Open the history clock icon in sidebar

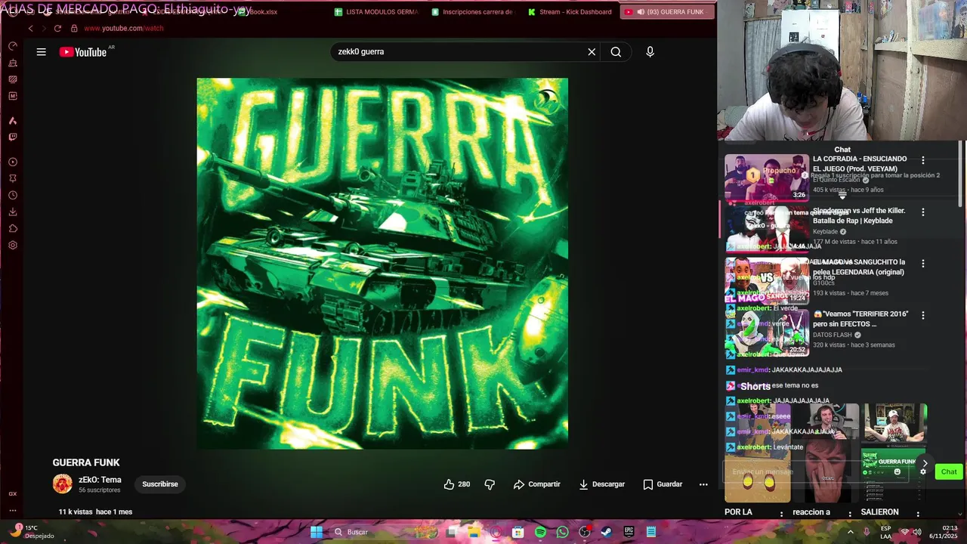click(13, 196)
